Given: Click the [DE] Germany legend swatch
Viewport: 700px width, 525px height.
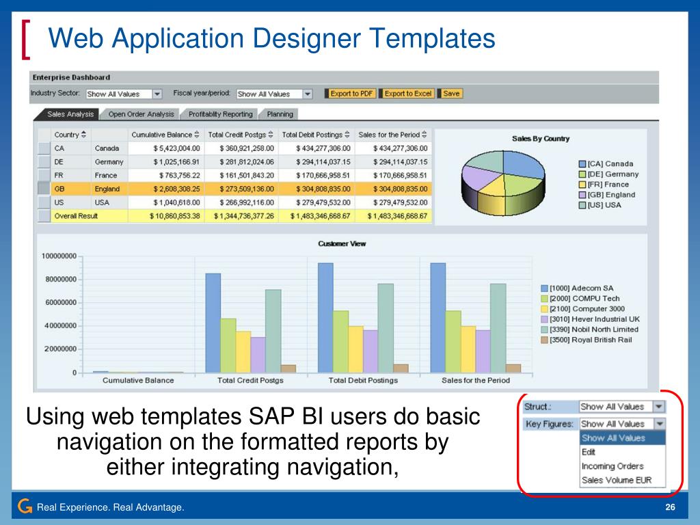Looking at the screenshot, I should tap(582, 174).
